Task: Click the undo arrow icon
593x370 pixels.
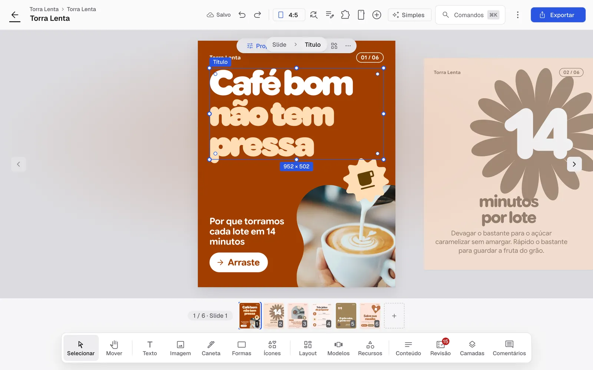Action: [242, 15]
